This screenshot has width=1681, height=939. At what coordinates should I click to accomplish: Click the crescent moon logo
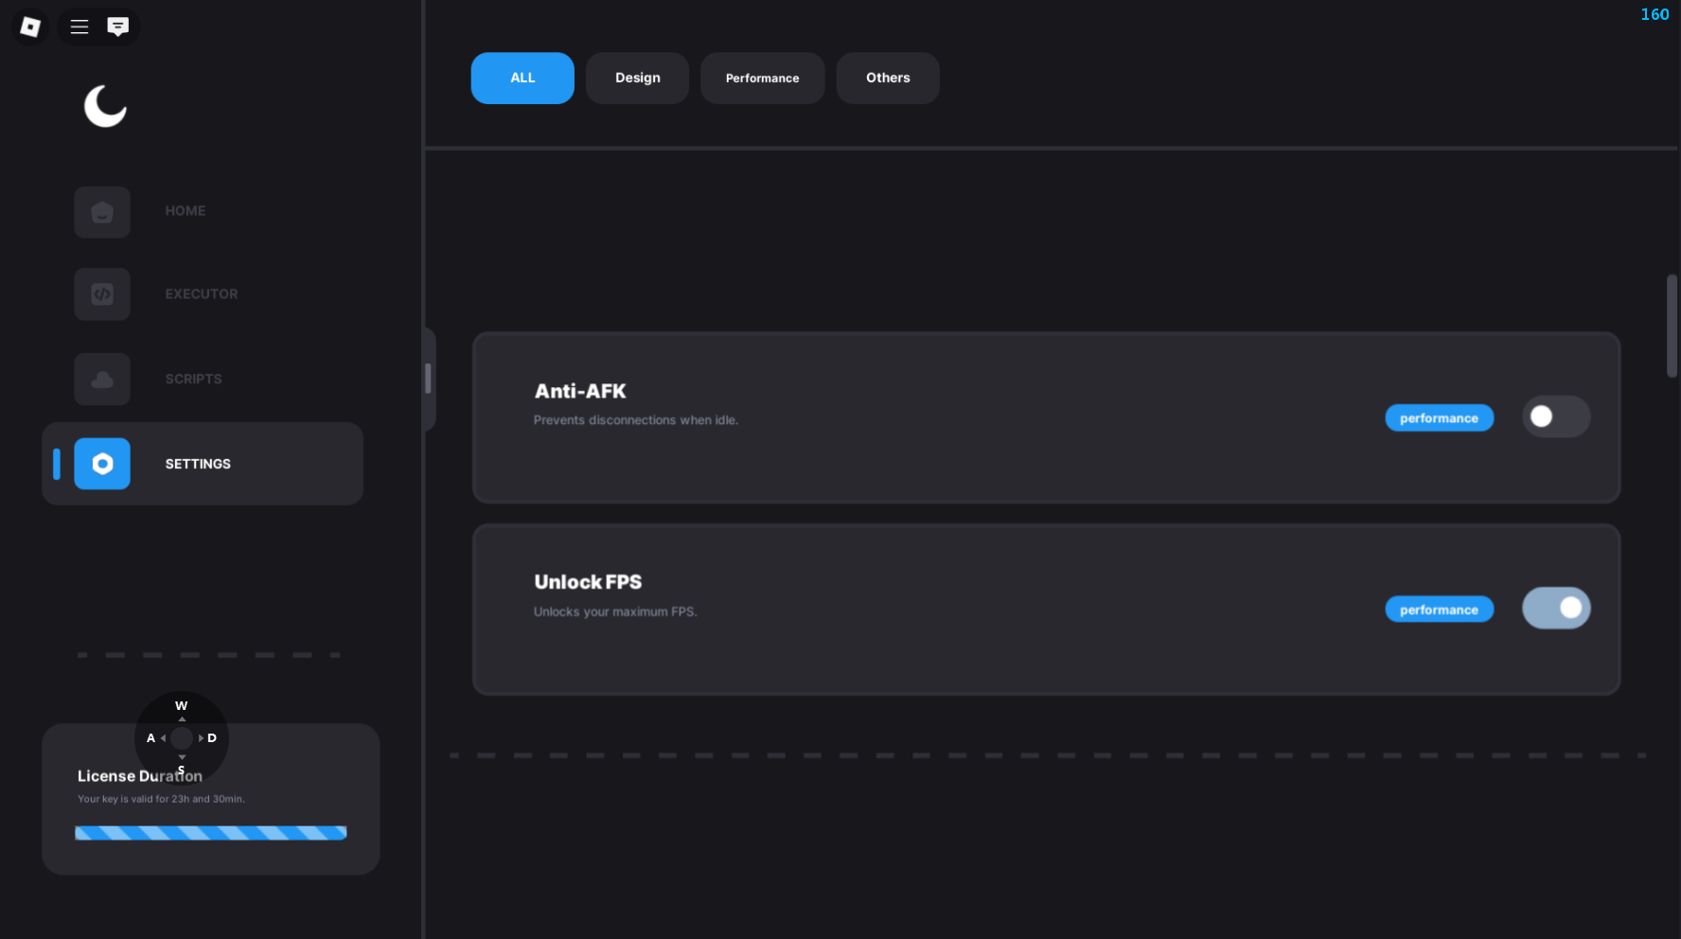point(105,106)
